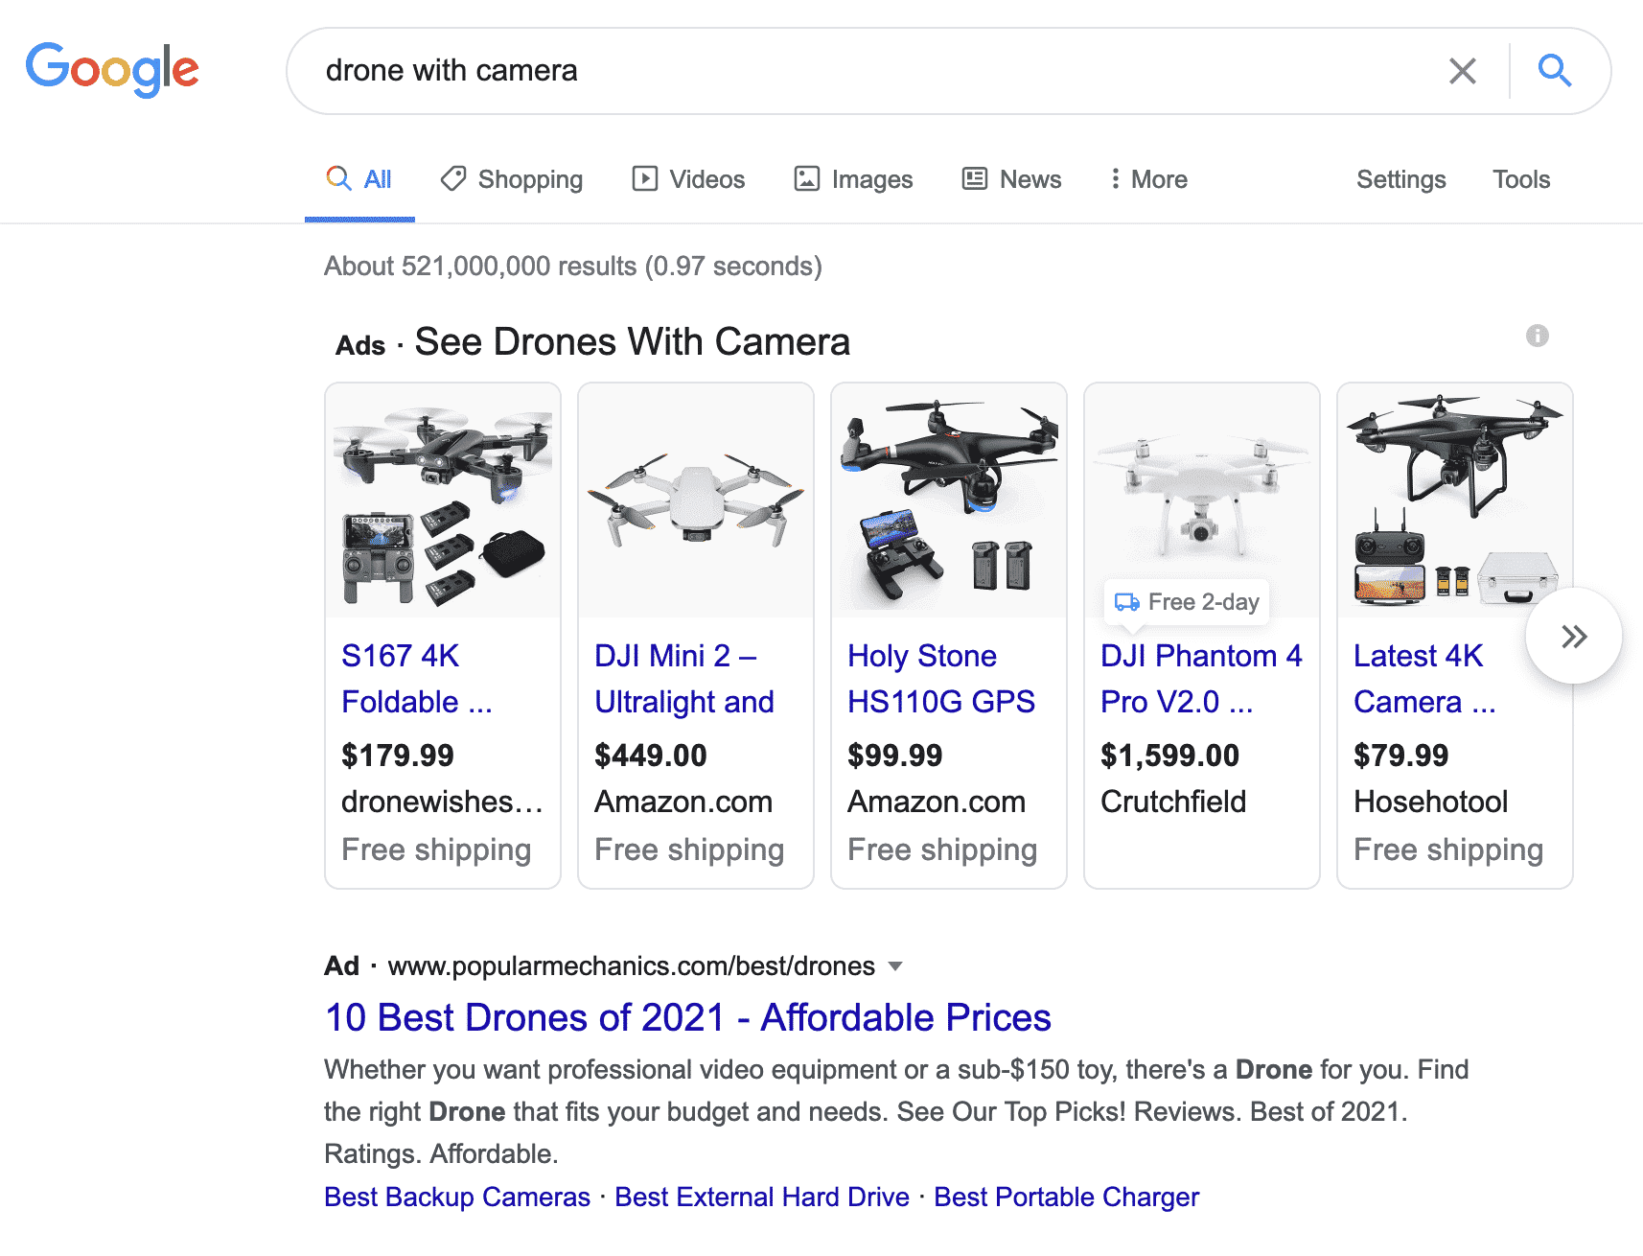Open the Images tab
Viewport: 1643px width, 1256px height.
point(853,179)
